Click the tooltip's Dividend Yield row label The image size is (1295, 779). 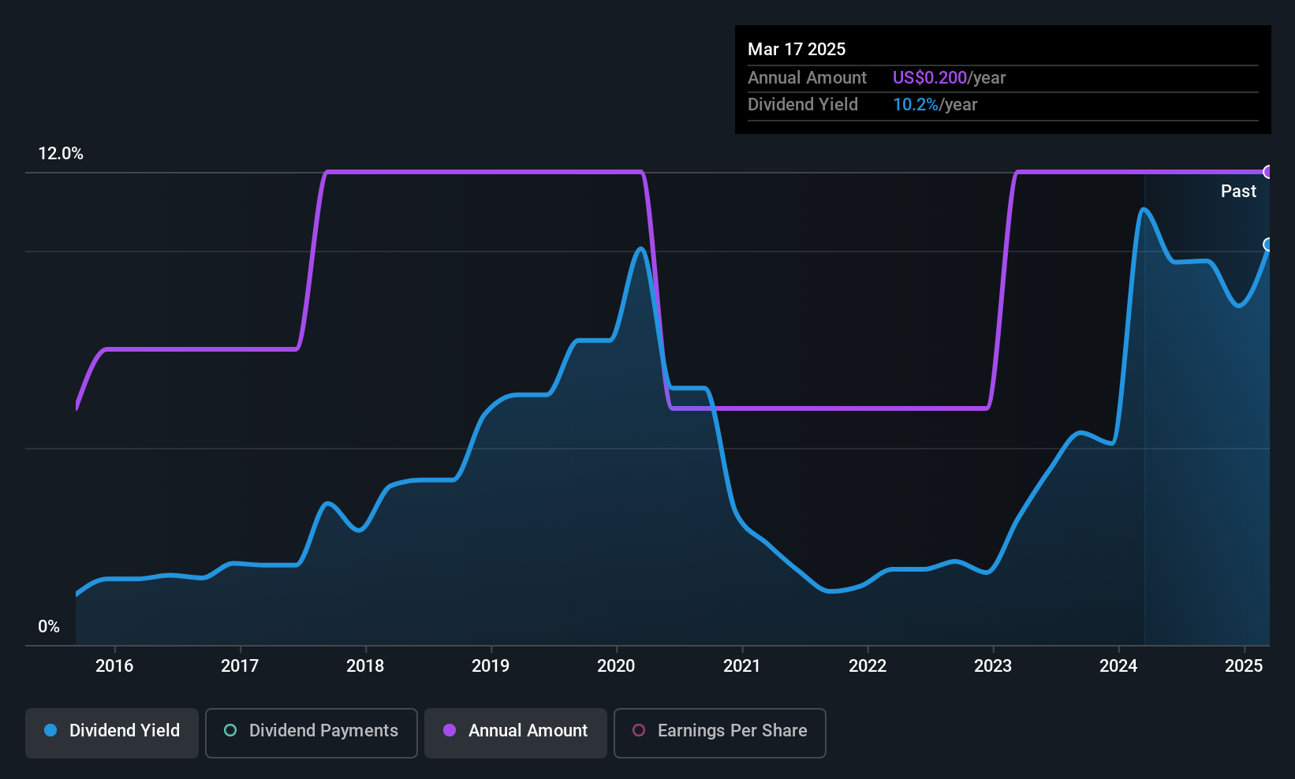point(803,104)
